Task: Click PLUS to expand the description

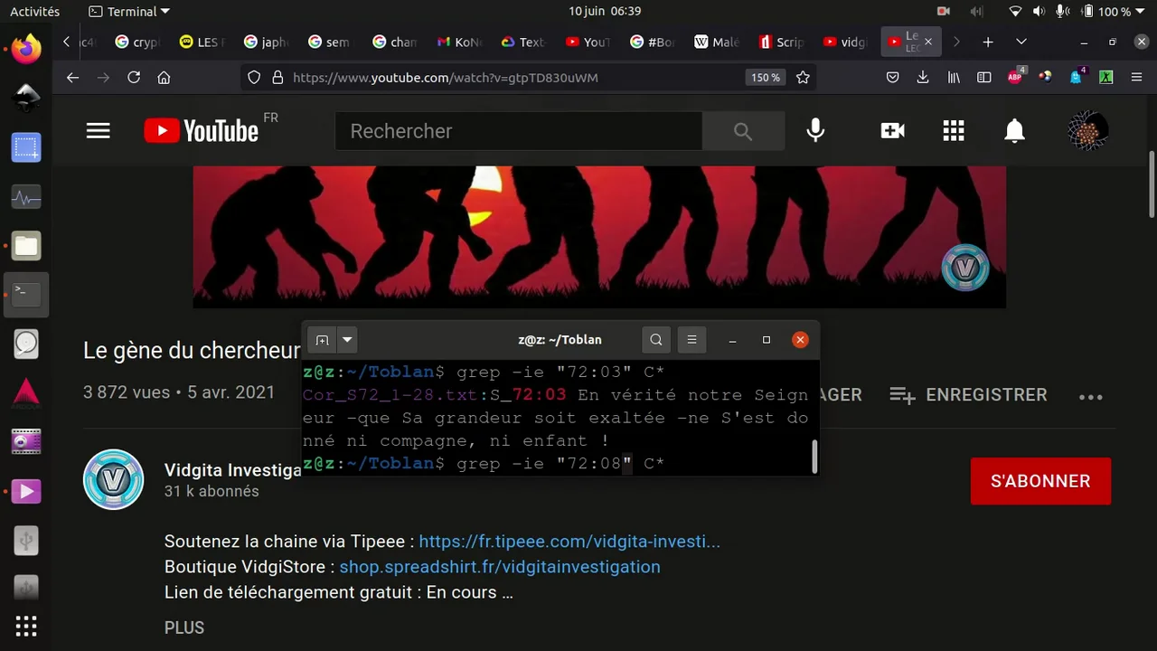Action: tap(184, 627)
